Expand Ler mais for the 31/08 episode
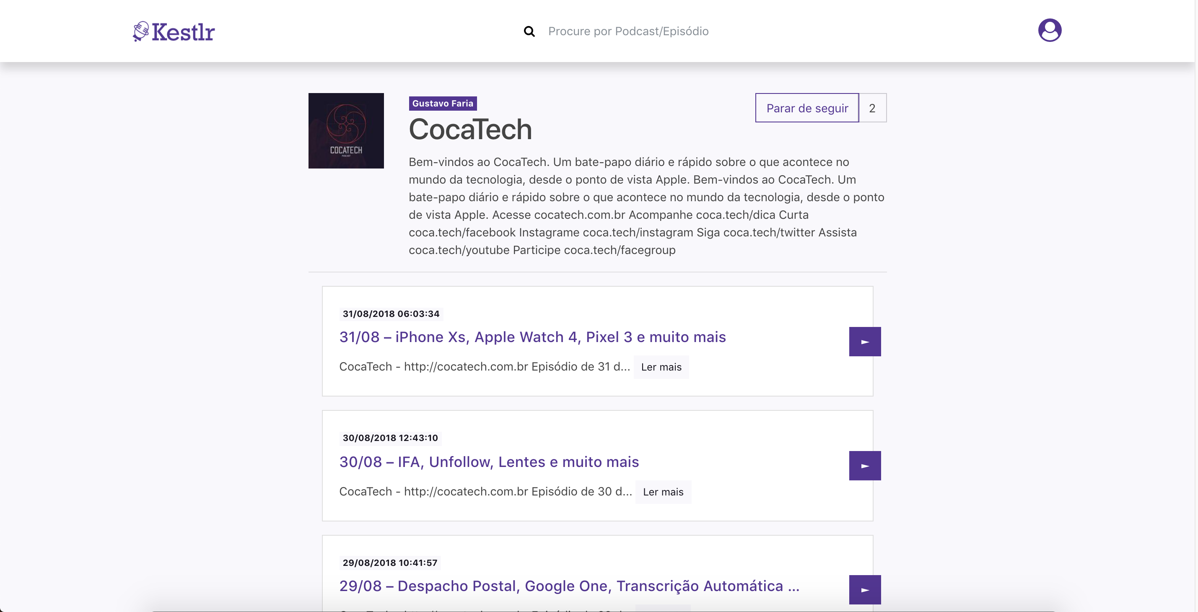Image resolution: width=1198 pixels, height=612 pixels. 661,367
